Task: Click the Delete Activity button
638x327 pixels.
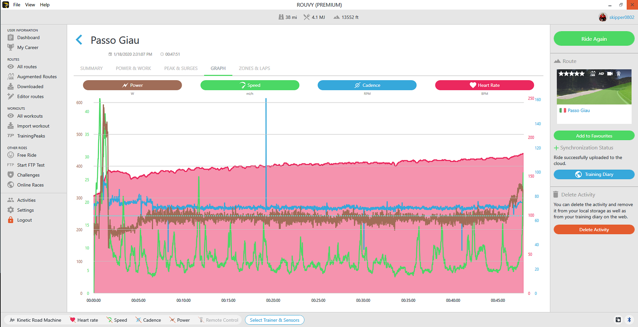Action: pos(594,229)
